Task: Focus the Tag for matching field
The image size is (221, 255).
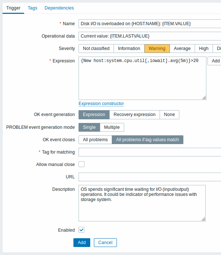Action: pos(150,152)
